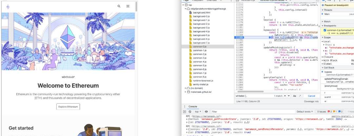Click the clear console icon
The width and height of the screenshot is (354, 136).
190,112
